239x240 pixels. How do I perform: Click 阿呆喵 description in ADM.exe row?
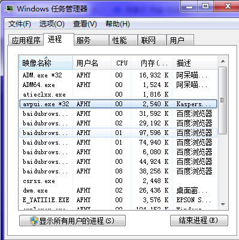[192, 75]
